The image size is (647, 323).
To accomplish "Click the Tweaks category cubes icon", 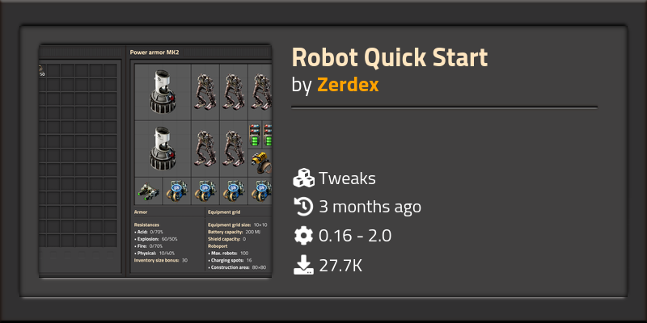I will (303, 178).
